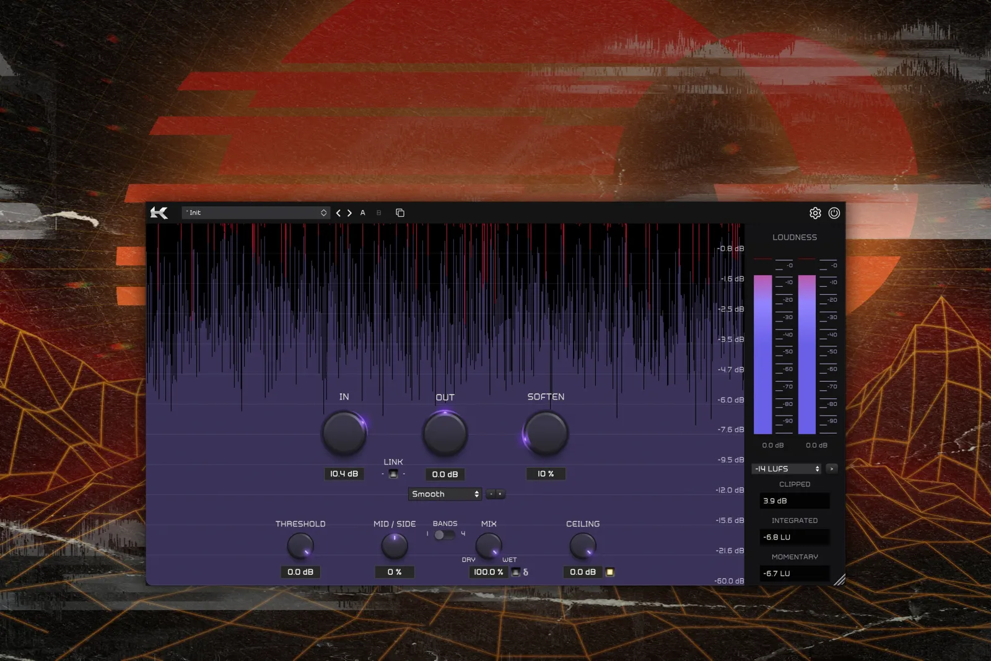The image size is (991, 661).
Task: Click the OUT gain knob
Action: point(445,432)
